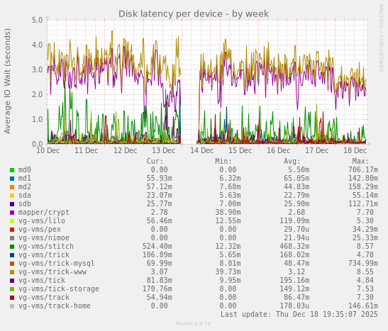388x331 pixels.
Task: Click the purple mapper/crypt legend swatch
Action: pyautogui.click(x=12, y=213)
